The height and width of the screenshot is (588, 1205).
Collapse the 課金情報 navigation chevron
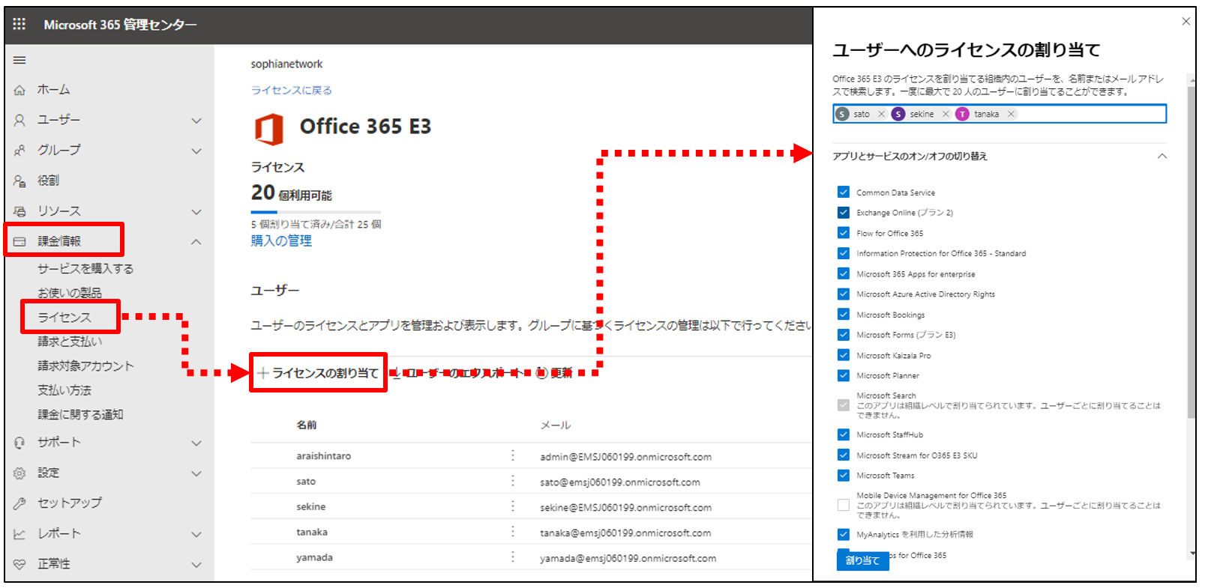coord(196,241)
